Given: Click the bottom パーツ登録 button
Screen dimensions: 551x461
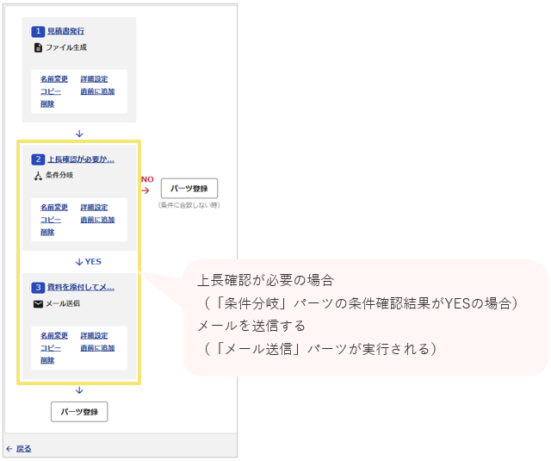Looking at the screenshot, I should tap(79, 412).
